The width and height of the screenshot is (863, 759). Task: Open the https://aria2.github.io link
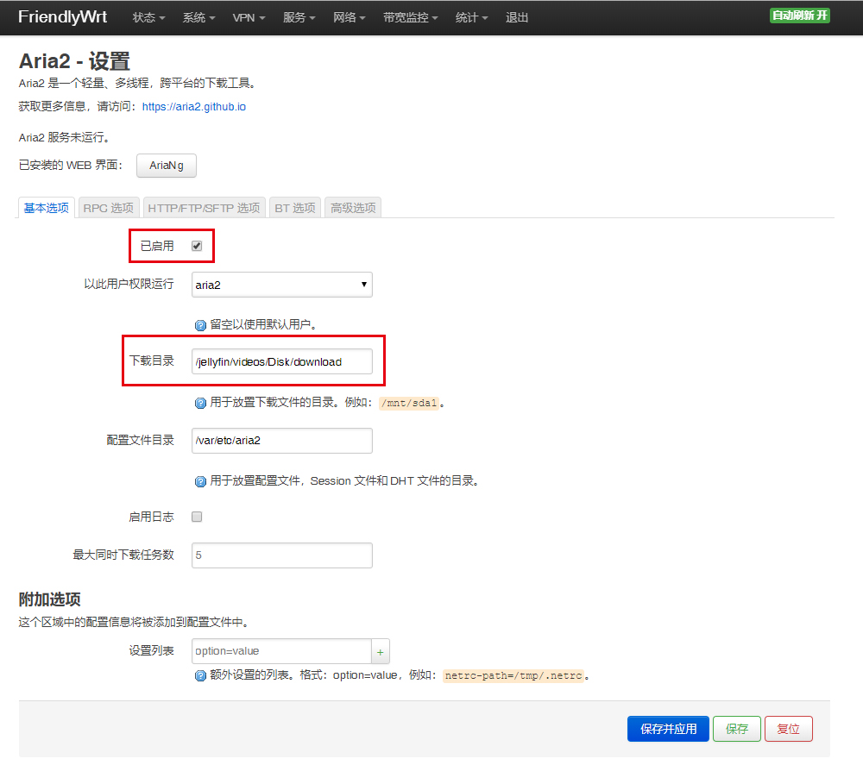click(193, 107)
